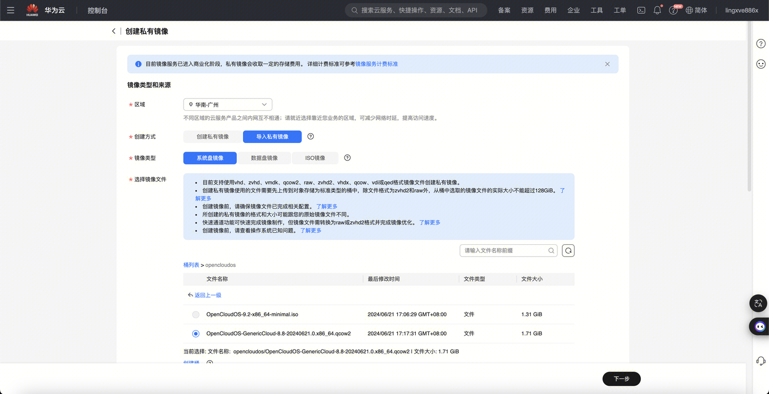The image size is (769, 394).
Task: Click the 文件名称 column header
Action: coord(217,279)
